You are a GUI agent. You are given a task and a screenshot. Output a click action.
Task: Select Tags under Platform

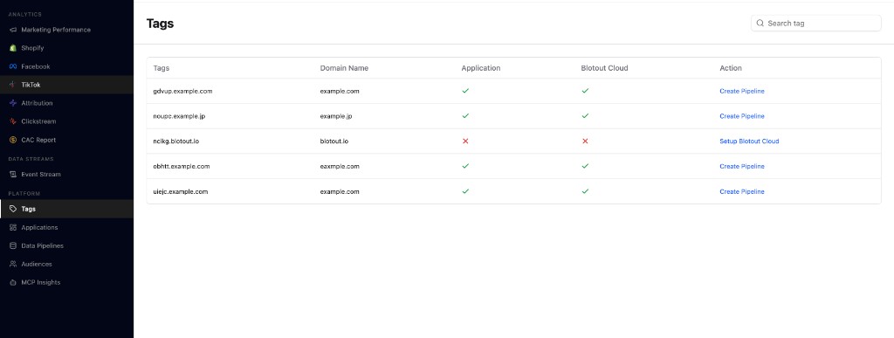point(66,210)
